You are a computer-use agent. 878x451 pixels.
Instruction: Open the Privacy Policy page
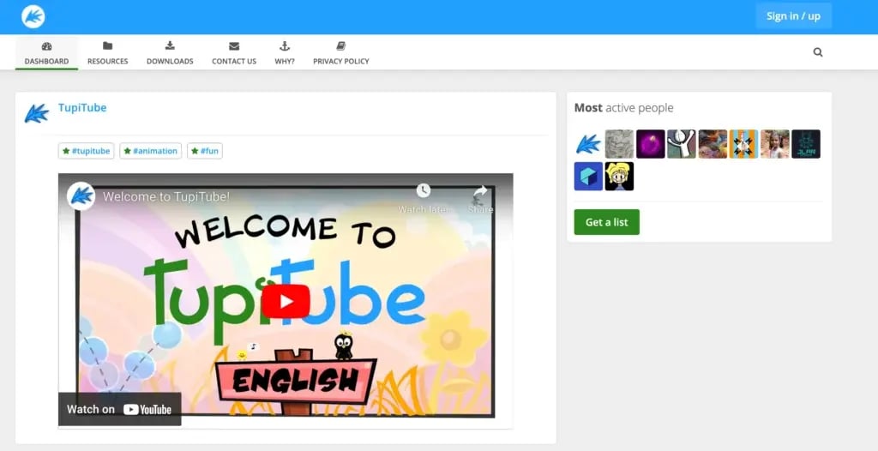[x=340, y=53]
